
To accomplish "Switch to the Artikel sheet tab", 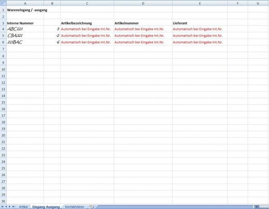I will click(x=23, y=207).
